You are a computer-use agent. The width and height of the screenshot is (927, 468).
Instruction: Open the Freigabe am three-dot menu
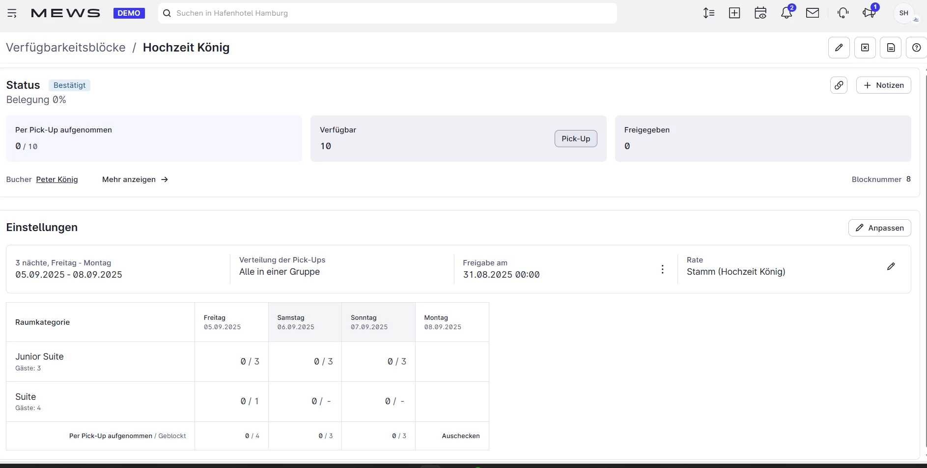pyautogui.click(x=663, y=269)
